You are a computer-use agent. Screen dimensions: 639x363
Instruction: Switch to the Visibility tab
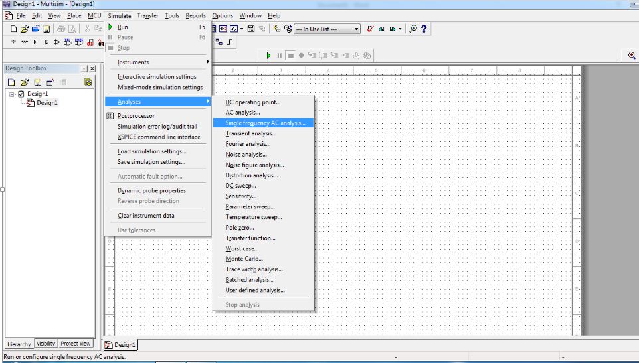[x=46, y=344]
